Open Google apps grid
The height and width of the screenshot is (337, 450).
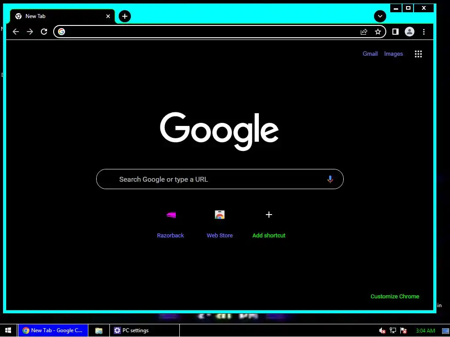point(418,54)
